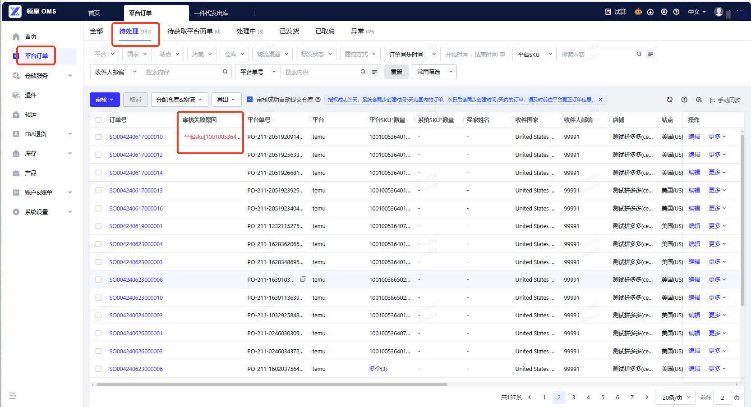This screenshot has height=407, width=751.
Task: Switch to the 异常 tab
Action: coord(363,31)
